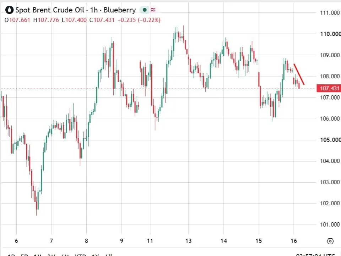The width and height of the screenshot is (341, 256).
Task: Click the 110.000 price axis label
Action: point(330,34)
